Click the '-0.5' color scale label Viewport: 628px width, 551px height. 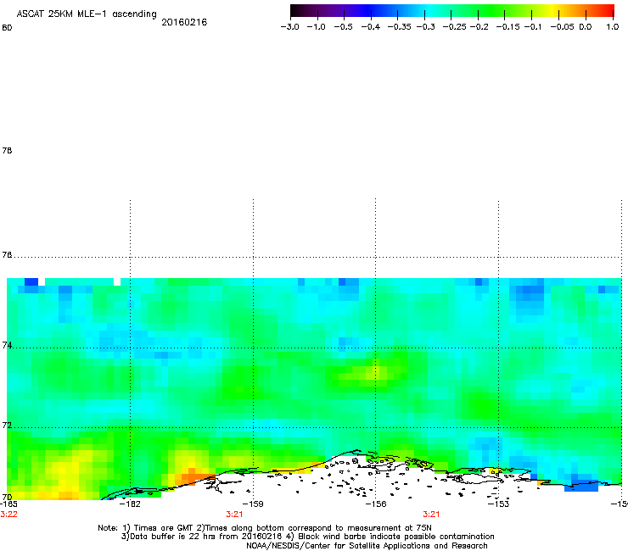(343, 27)
